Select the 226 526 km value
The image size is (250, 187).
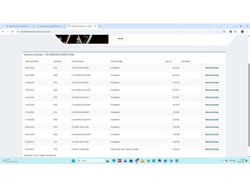(176, 68)
